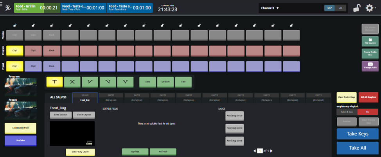Click the Load Layout button

(x=61, y=115)
